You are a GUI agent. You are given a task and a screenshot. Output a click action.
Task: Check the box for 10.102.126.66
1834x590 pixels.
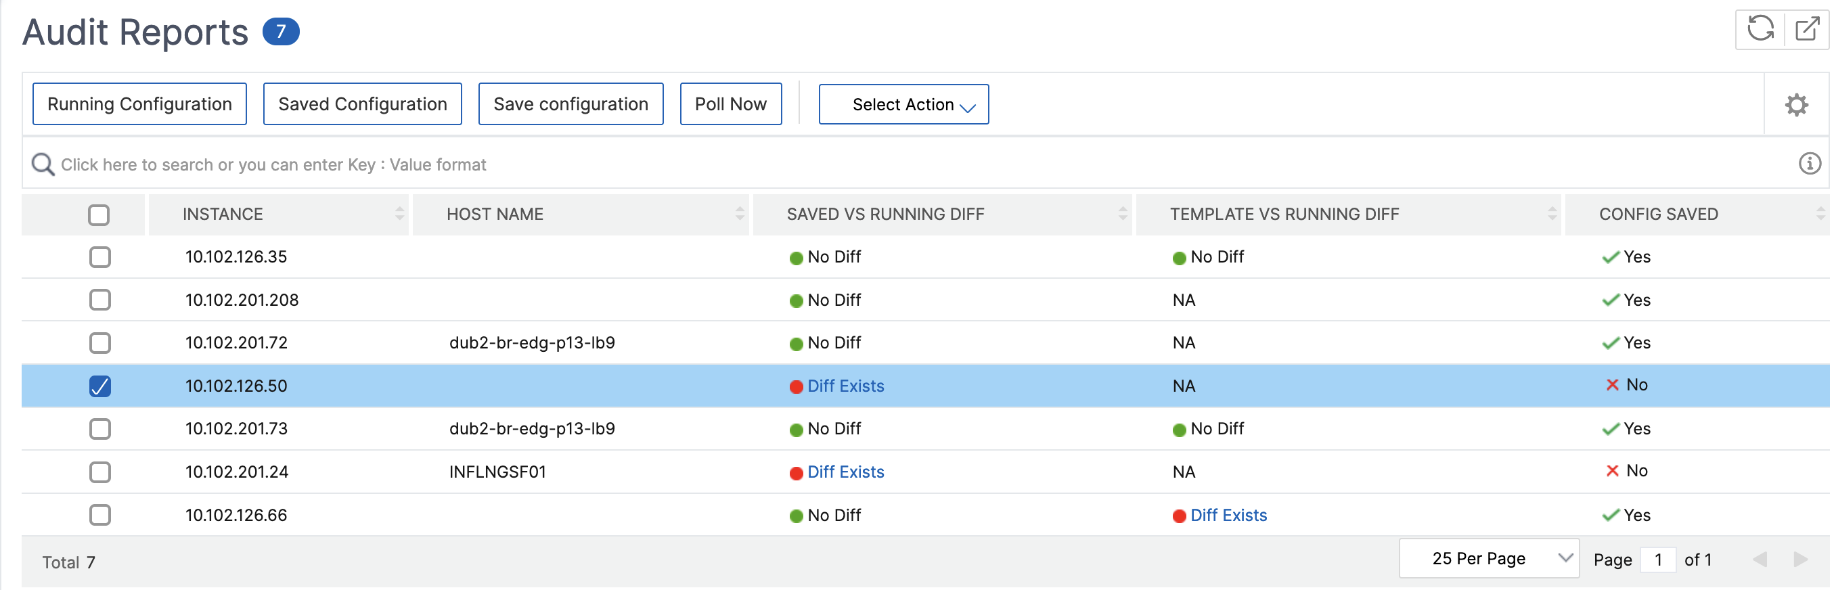click(x=99, y=515)
